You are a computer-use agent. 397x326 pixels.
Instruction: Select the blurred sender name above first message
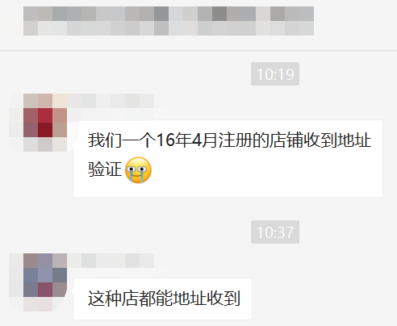click(111, 101)
